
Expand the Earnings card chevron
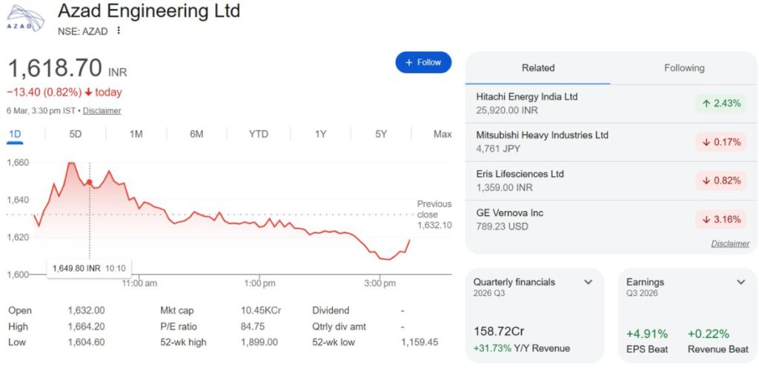coord(740,282)
